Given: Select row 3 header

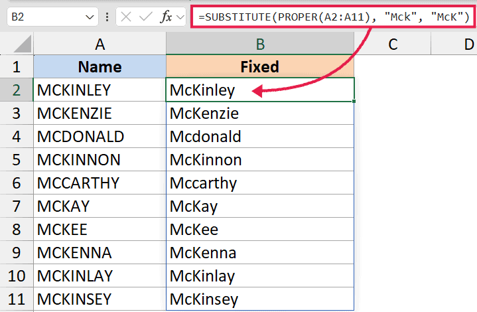Looking at the screenshot, I should 17,113.
